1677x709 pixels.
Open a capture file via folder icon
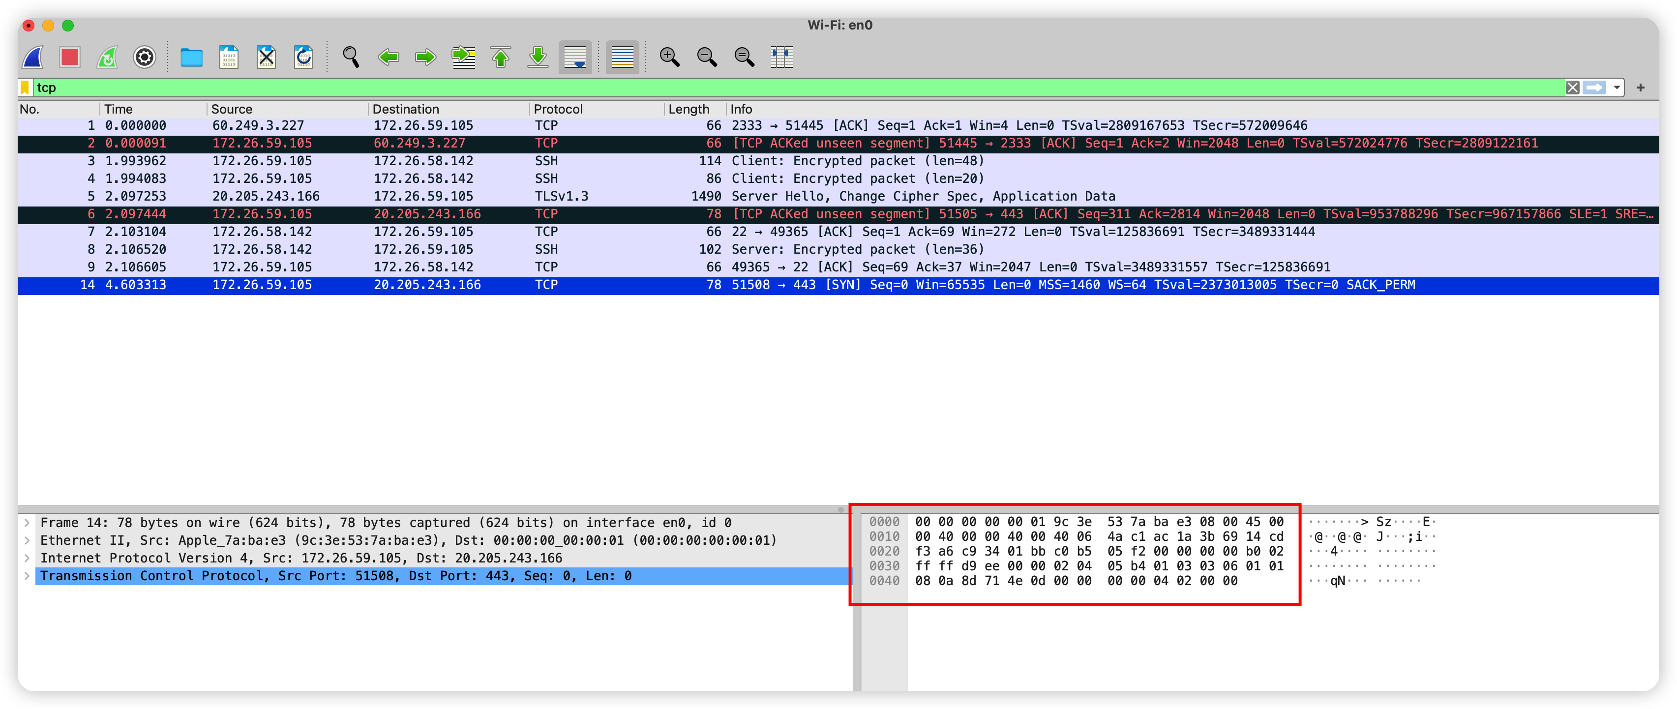tap(191, 58)
